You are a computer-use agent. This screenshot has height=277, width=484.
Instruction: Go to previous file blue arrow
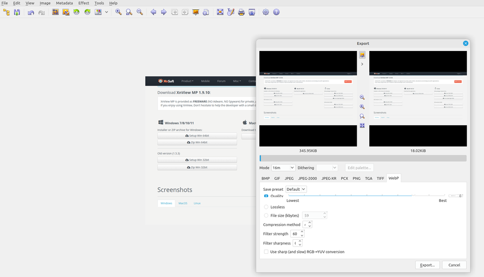(154, 12)
